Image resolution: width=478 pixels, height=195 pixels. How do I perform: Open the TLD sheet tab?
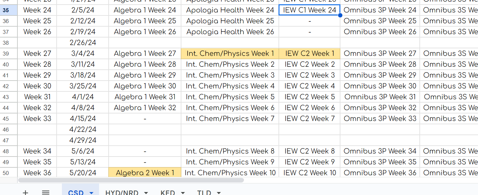[204, 193]
